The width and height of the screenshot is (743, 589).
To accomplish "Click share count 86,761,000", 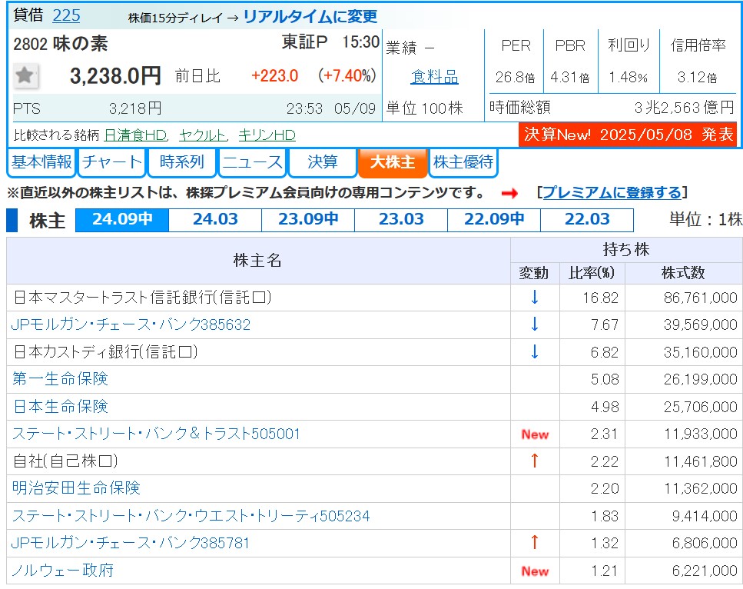I will pyautogui.click(x=700, y=298).
